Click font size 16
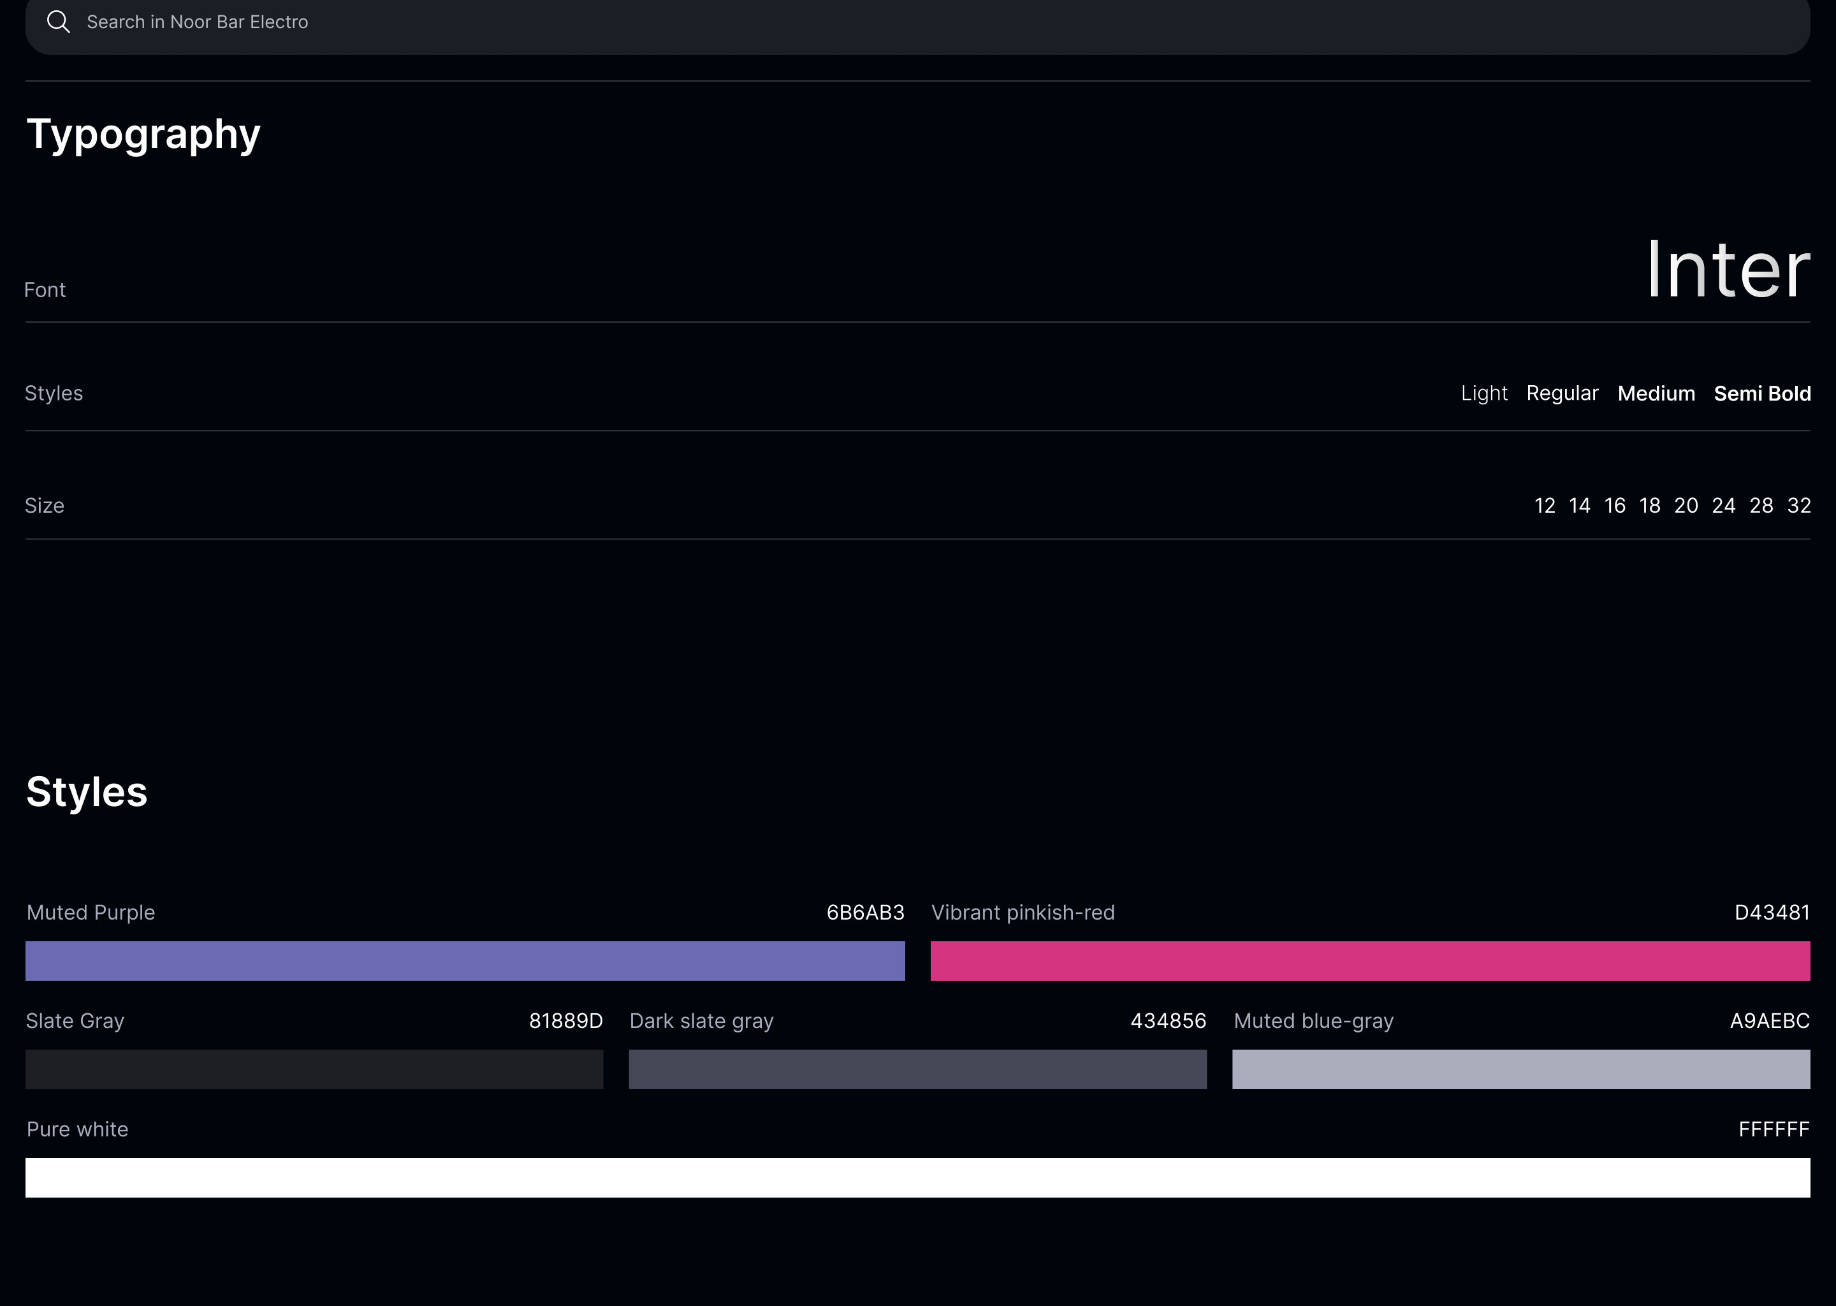This screenshot has height=1306, width=1836. click(1614, 506)
